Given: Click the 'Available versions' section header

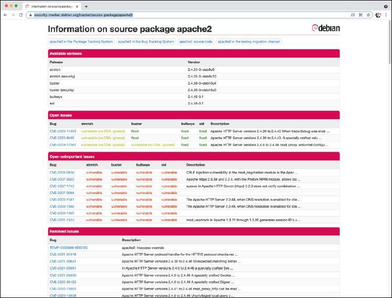Looking at the screenshot, I should 194,54.
